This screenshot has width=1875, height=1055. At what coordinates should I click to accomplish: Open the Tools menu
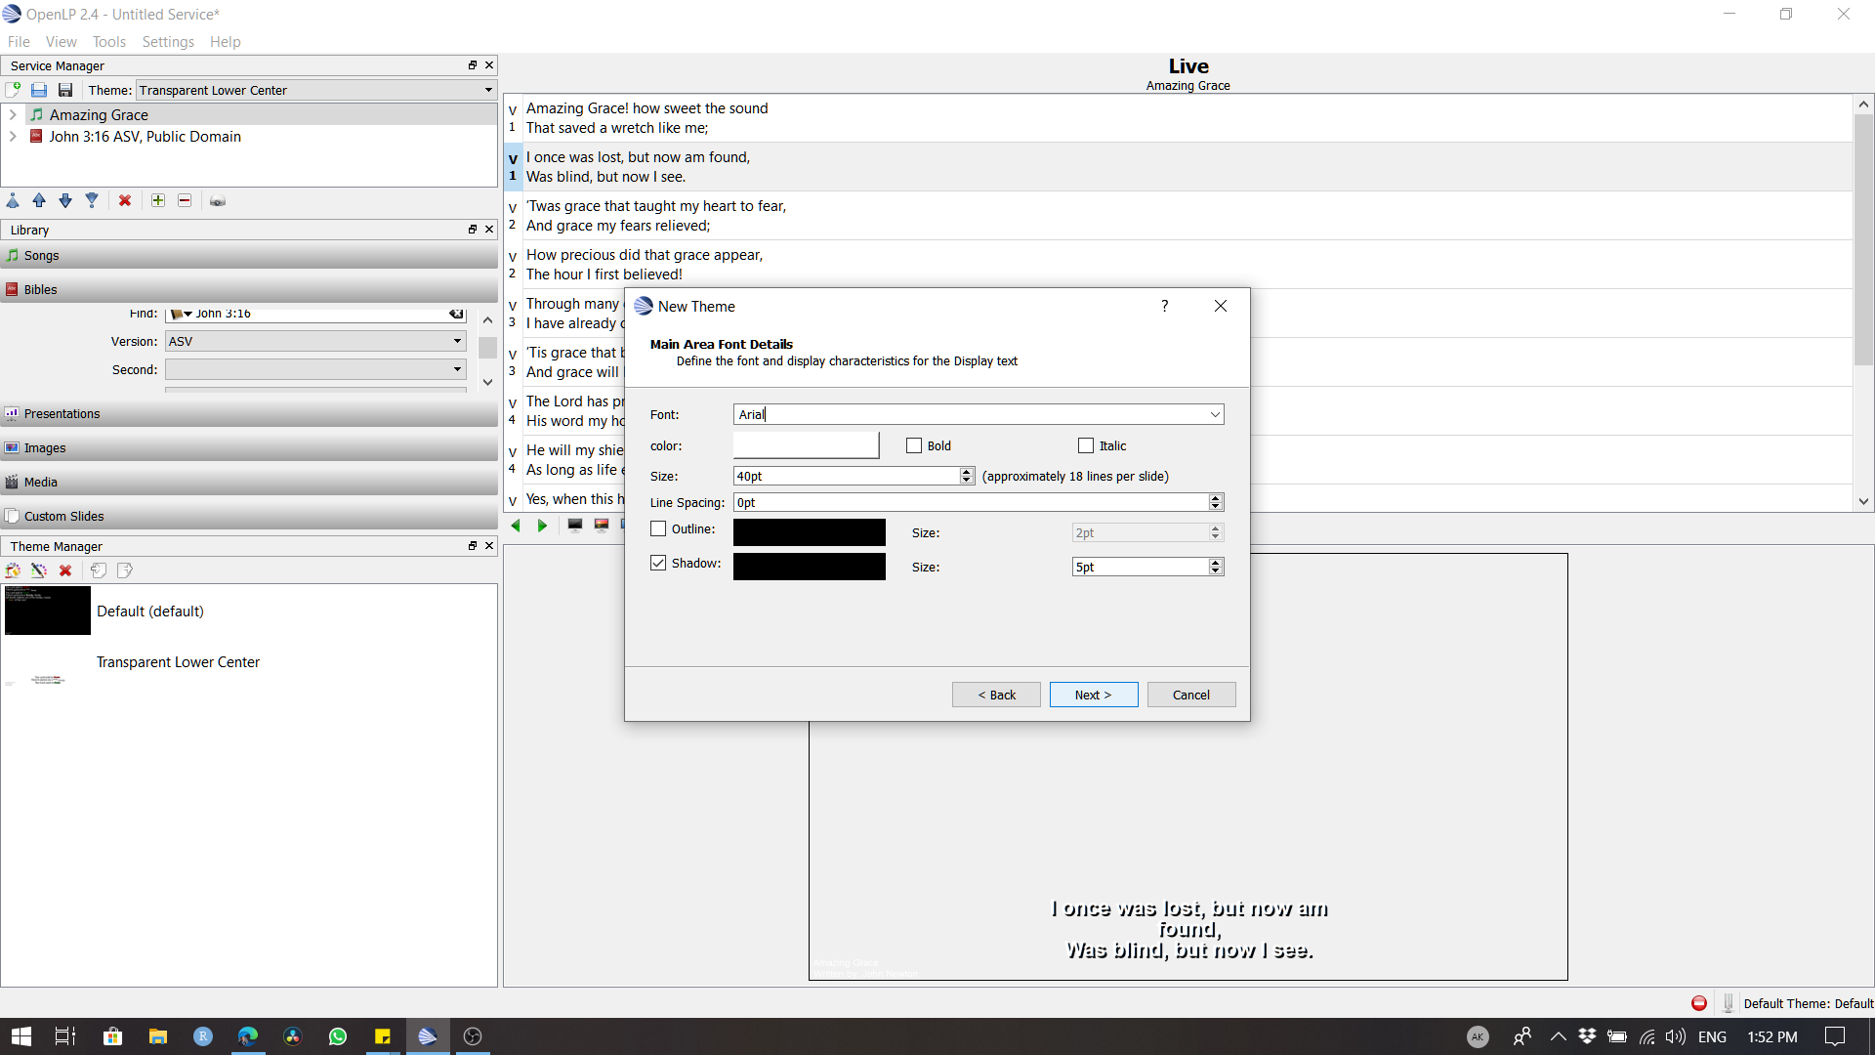[x=108, y=41]
